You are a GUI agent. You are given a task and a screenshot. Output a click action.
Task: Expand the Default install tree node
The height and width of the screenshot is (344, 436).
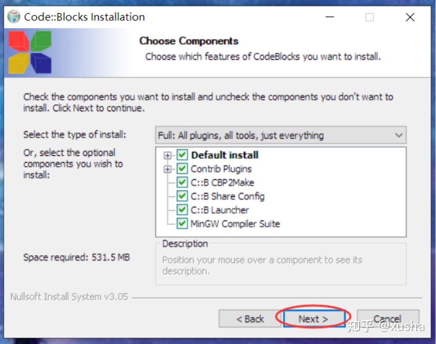tap(168, 155)
